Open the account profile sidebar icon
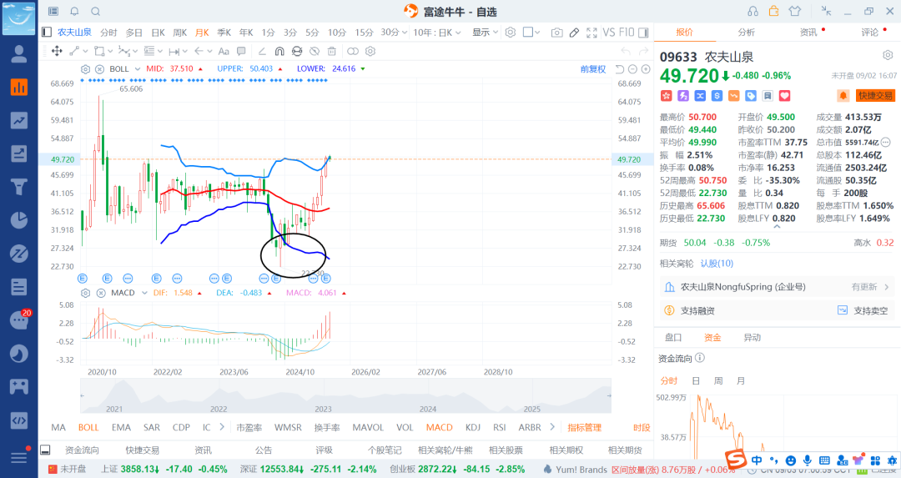901x478 pixels. pyautogui.click(x=19, y=54)
